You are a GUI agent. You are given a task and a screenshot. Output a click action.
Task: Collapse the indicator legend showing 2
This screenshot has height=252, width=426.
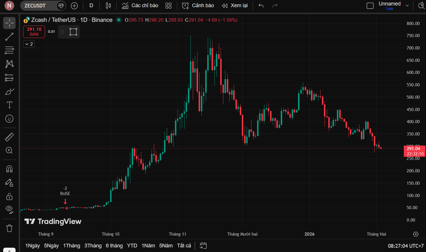tap(29, 44)
